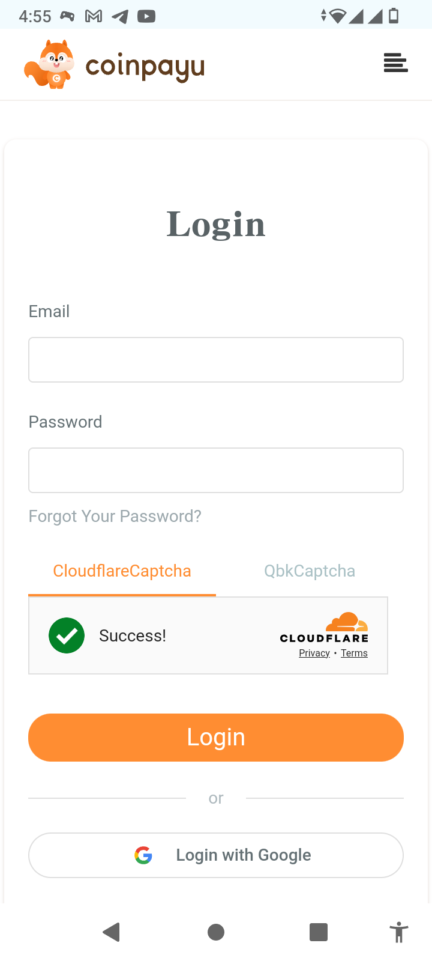
Task: Open the Forgot Your Password link
Action: [115, 516]
